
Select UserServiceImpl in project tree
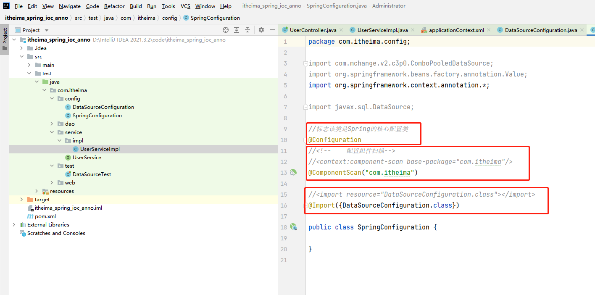pos(100,149)
